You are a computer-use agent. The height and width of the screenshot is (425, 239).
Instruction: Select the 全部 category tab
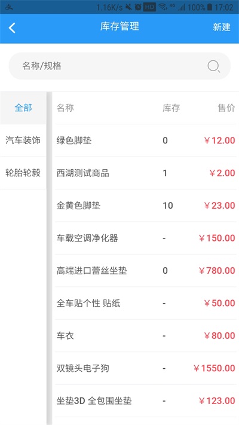click(x=23, y=108)
